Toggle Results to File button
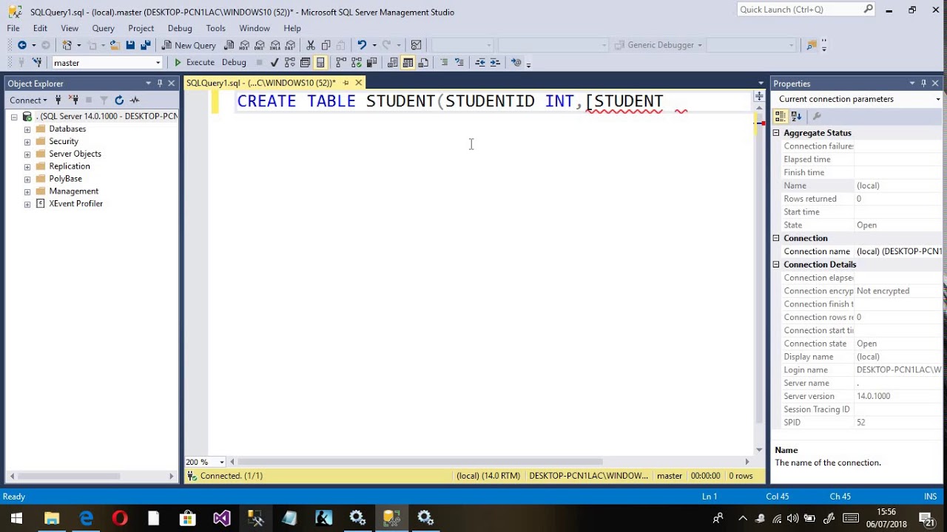Viewport: 947px width, 532px height. [x=423, y=63]
